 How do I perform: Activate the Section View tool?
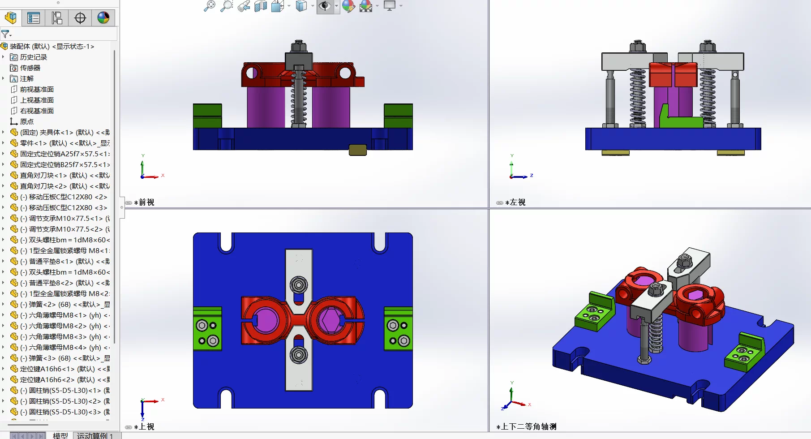click(x=261, y=6)
